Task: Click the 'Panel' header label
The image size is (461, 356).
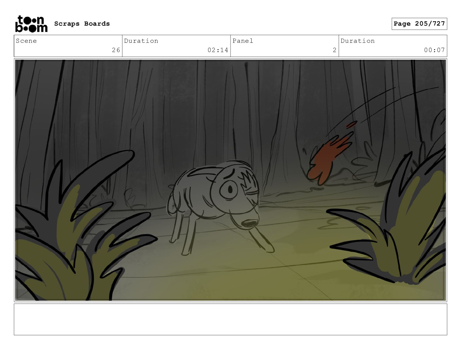Action: pyautogui.click(x=243, y=41)
